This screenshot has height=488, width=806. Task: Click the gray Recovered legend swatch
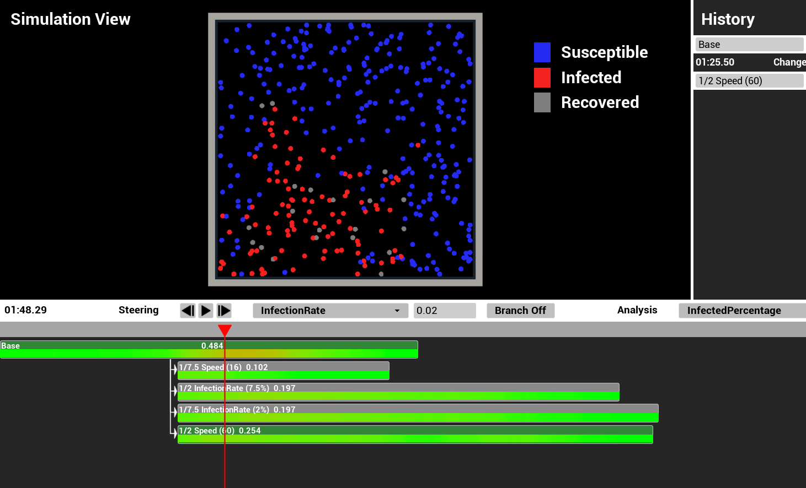542,102
